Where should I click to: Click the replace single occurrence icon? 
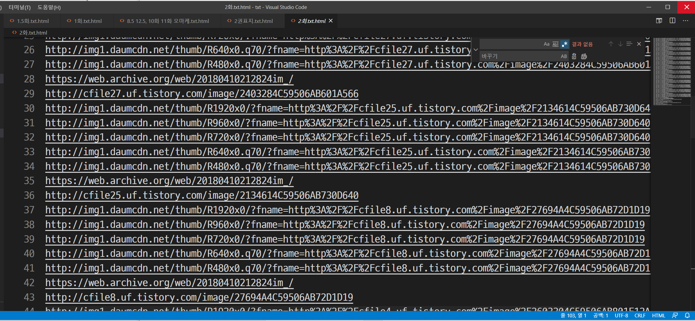pyautogui.click(x=574, y=56)
